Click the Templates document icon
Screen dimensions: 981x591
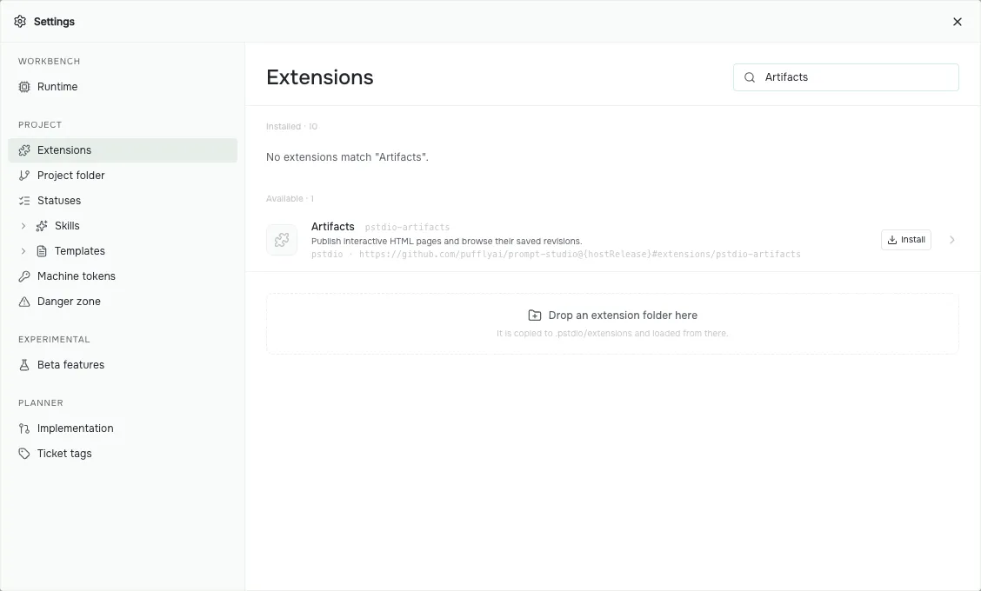pos(42,251)
